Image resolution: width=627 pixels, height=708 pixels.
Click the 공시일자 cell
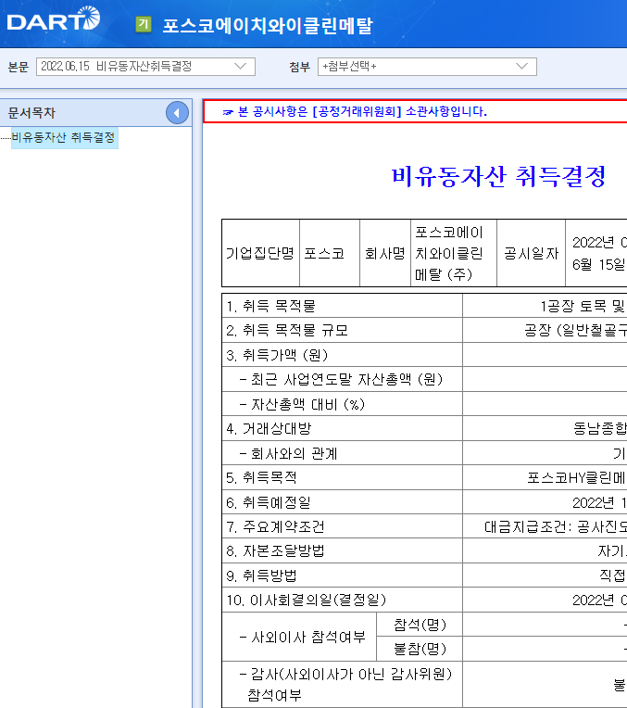click(532, 253)
